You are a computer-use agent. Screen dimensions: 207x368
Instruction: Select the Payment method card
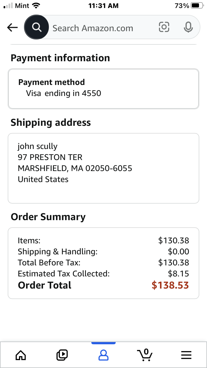104,89
